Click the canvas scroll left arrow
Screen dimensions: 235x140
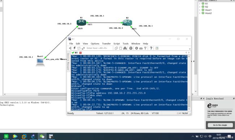(x=5, y=94)
